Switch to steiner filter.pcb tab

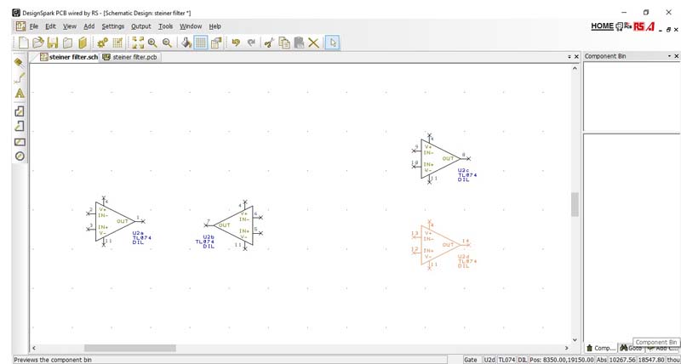[130, 57]
